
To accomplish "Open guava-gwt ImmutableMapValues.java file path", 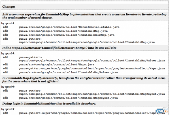I will click(x=92, y=59).
